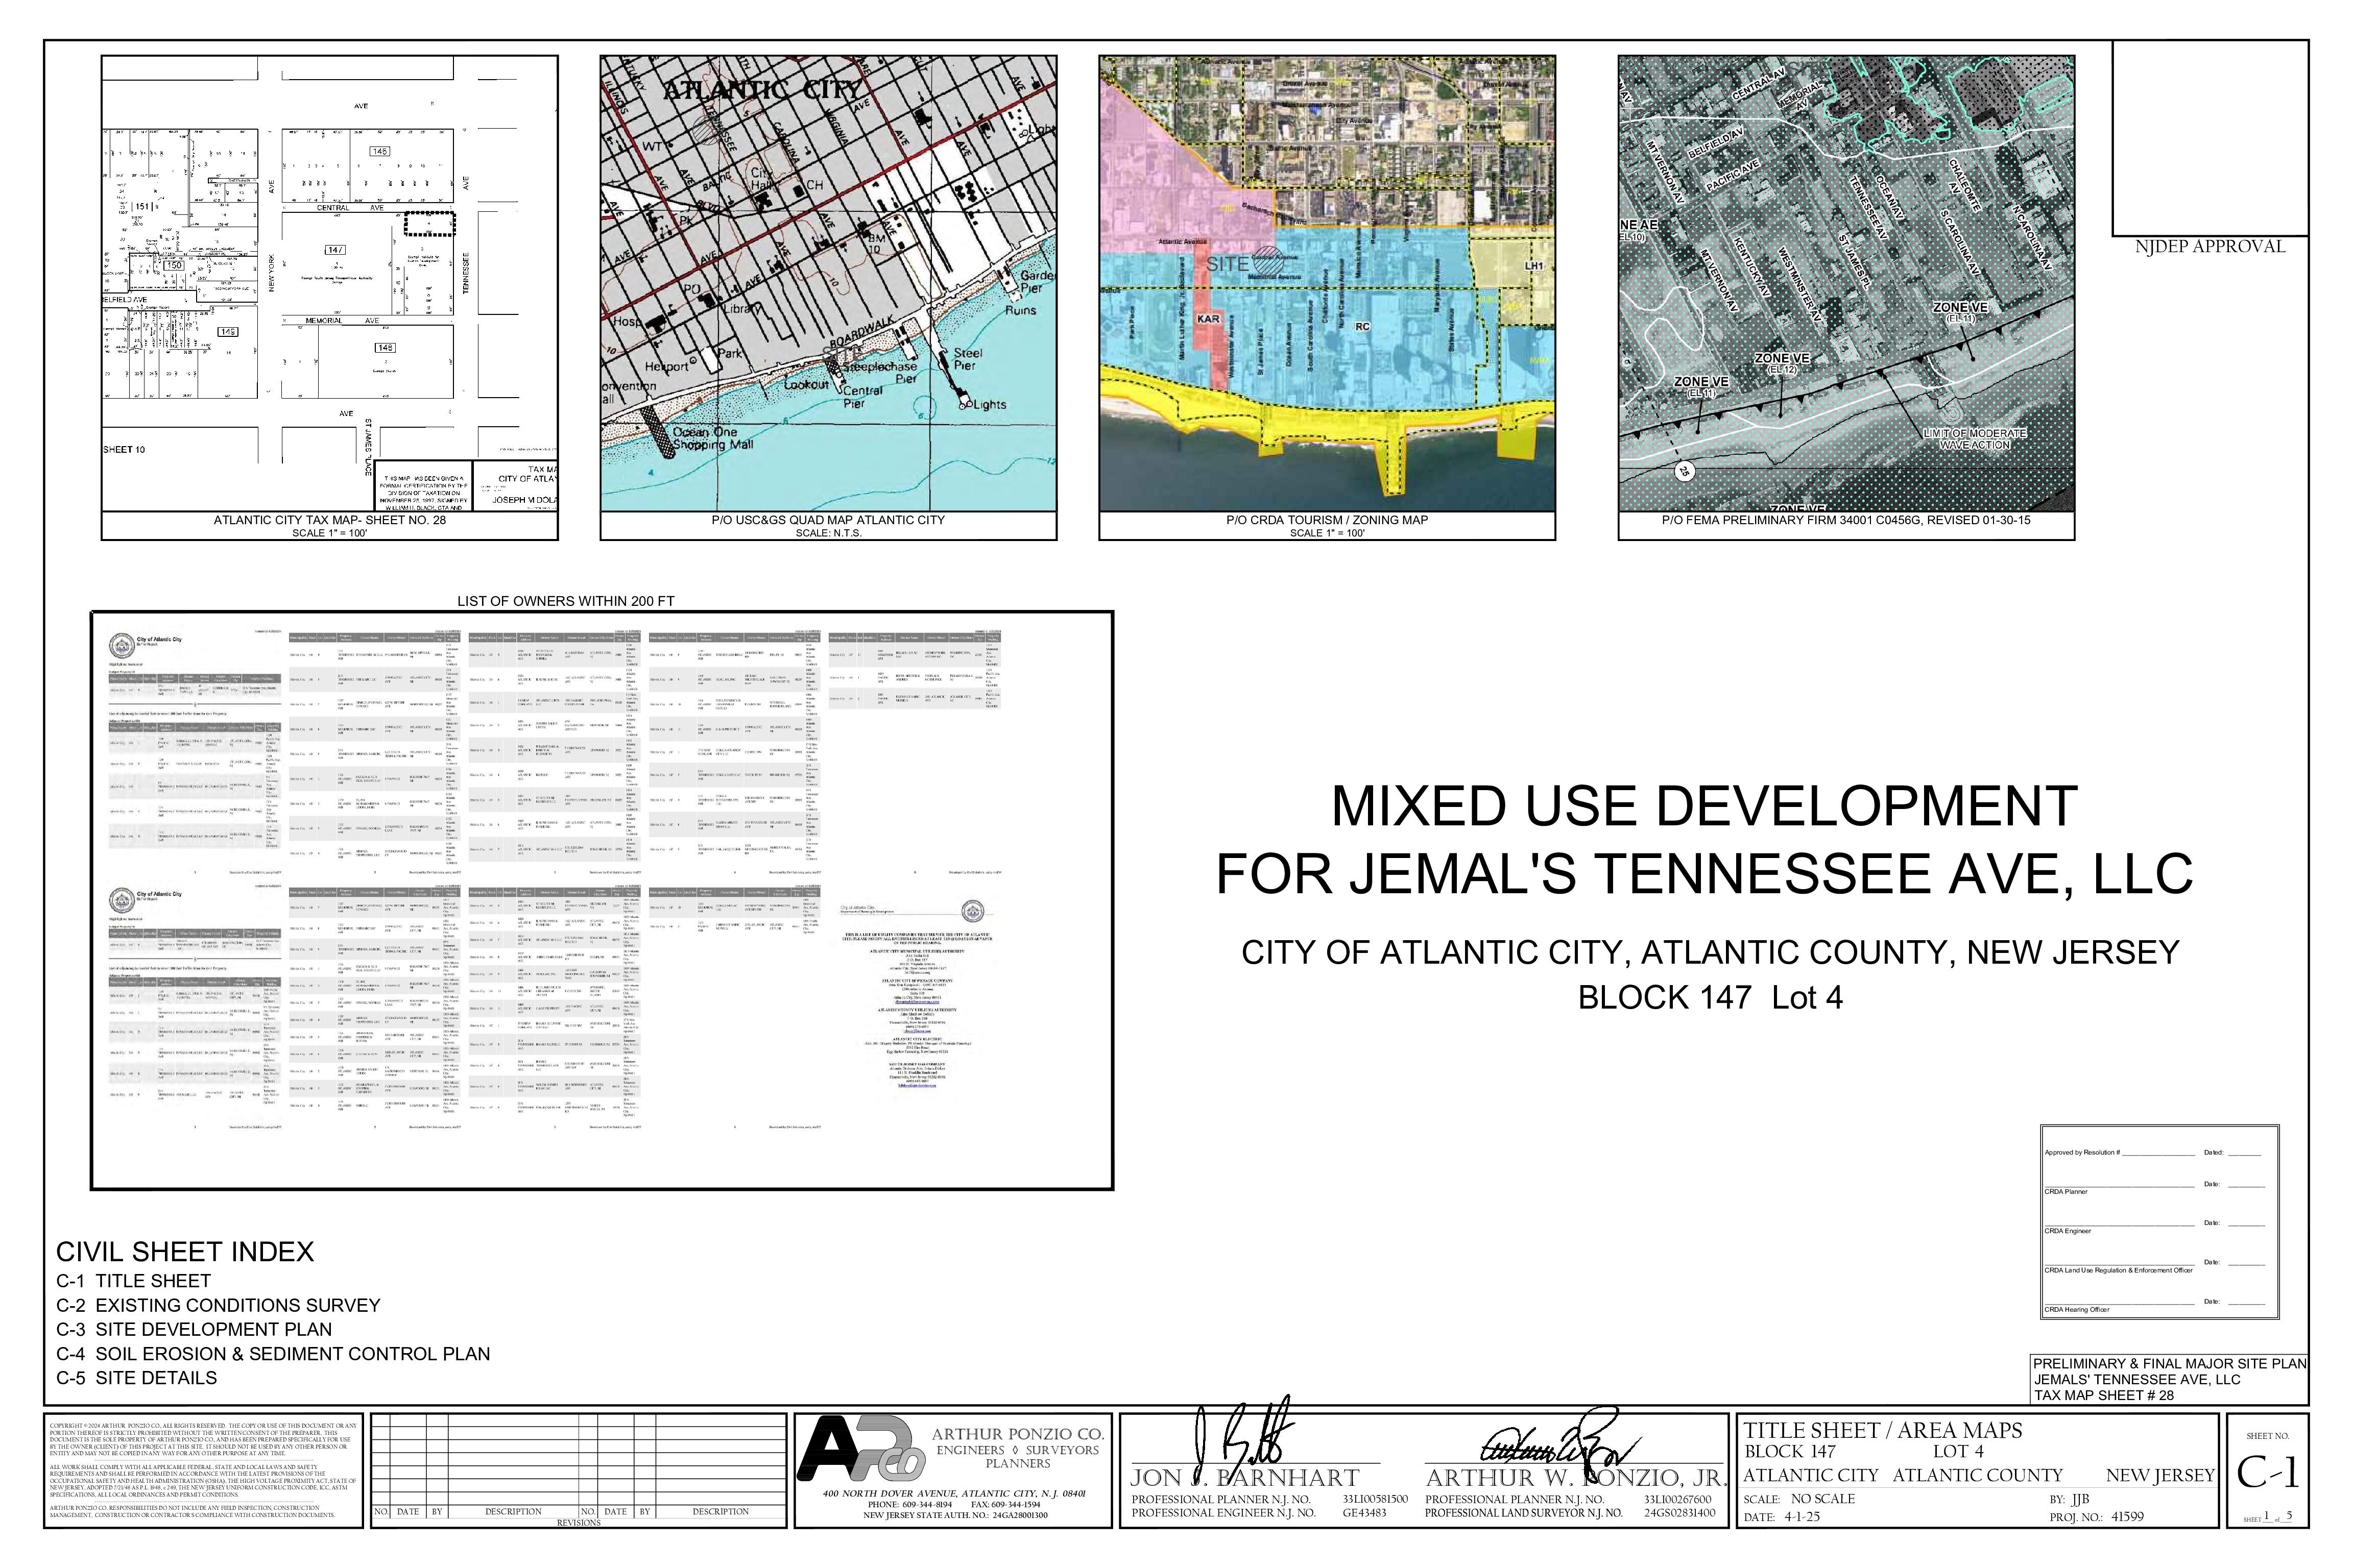Select C-5 Site Details index entry
Viewport: 2353px width, 1568px height.
pyautogui.click(x=136, y=1378)
